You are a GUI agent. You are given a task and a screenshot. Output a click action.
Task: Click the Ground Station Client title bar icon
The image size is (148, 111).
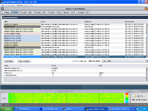click(x=1, y=2)
